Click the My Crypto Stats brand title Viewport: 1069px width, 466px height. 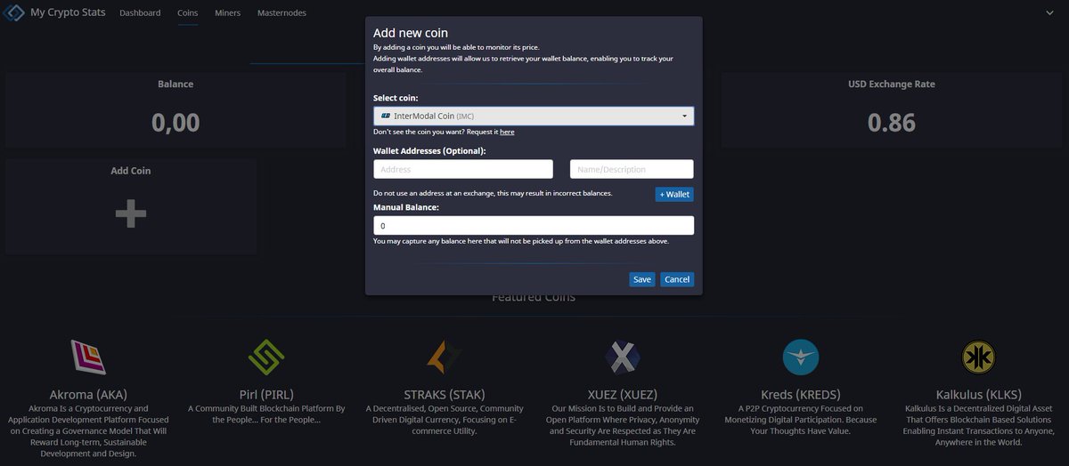click(69, 13)
